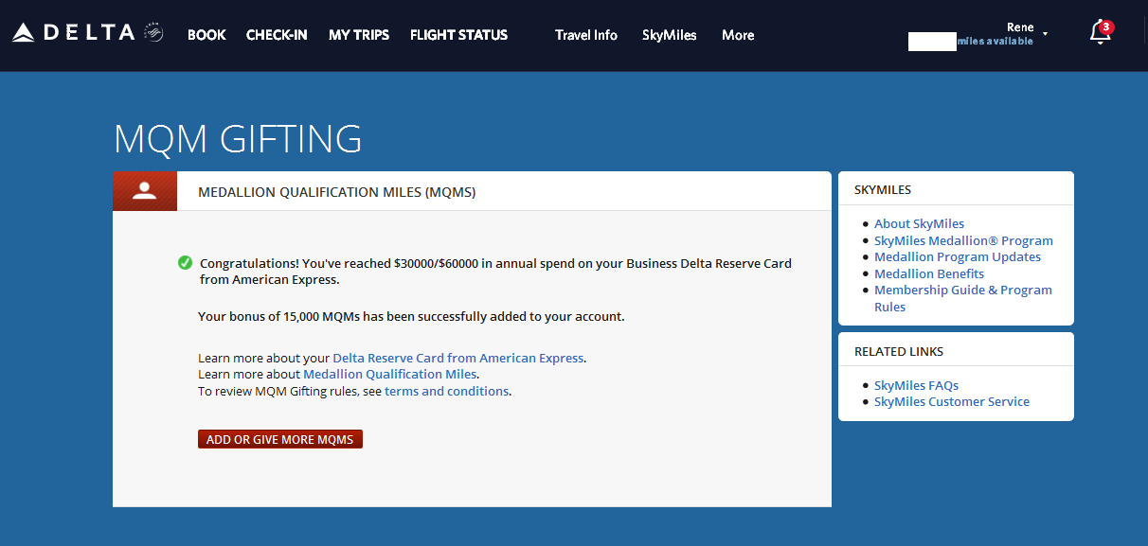The width and height of the screenshot is (1148, 546).
Task: Click the notification badge showing 3
Action: click(1106, 25)
